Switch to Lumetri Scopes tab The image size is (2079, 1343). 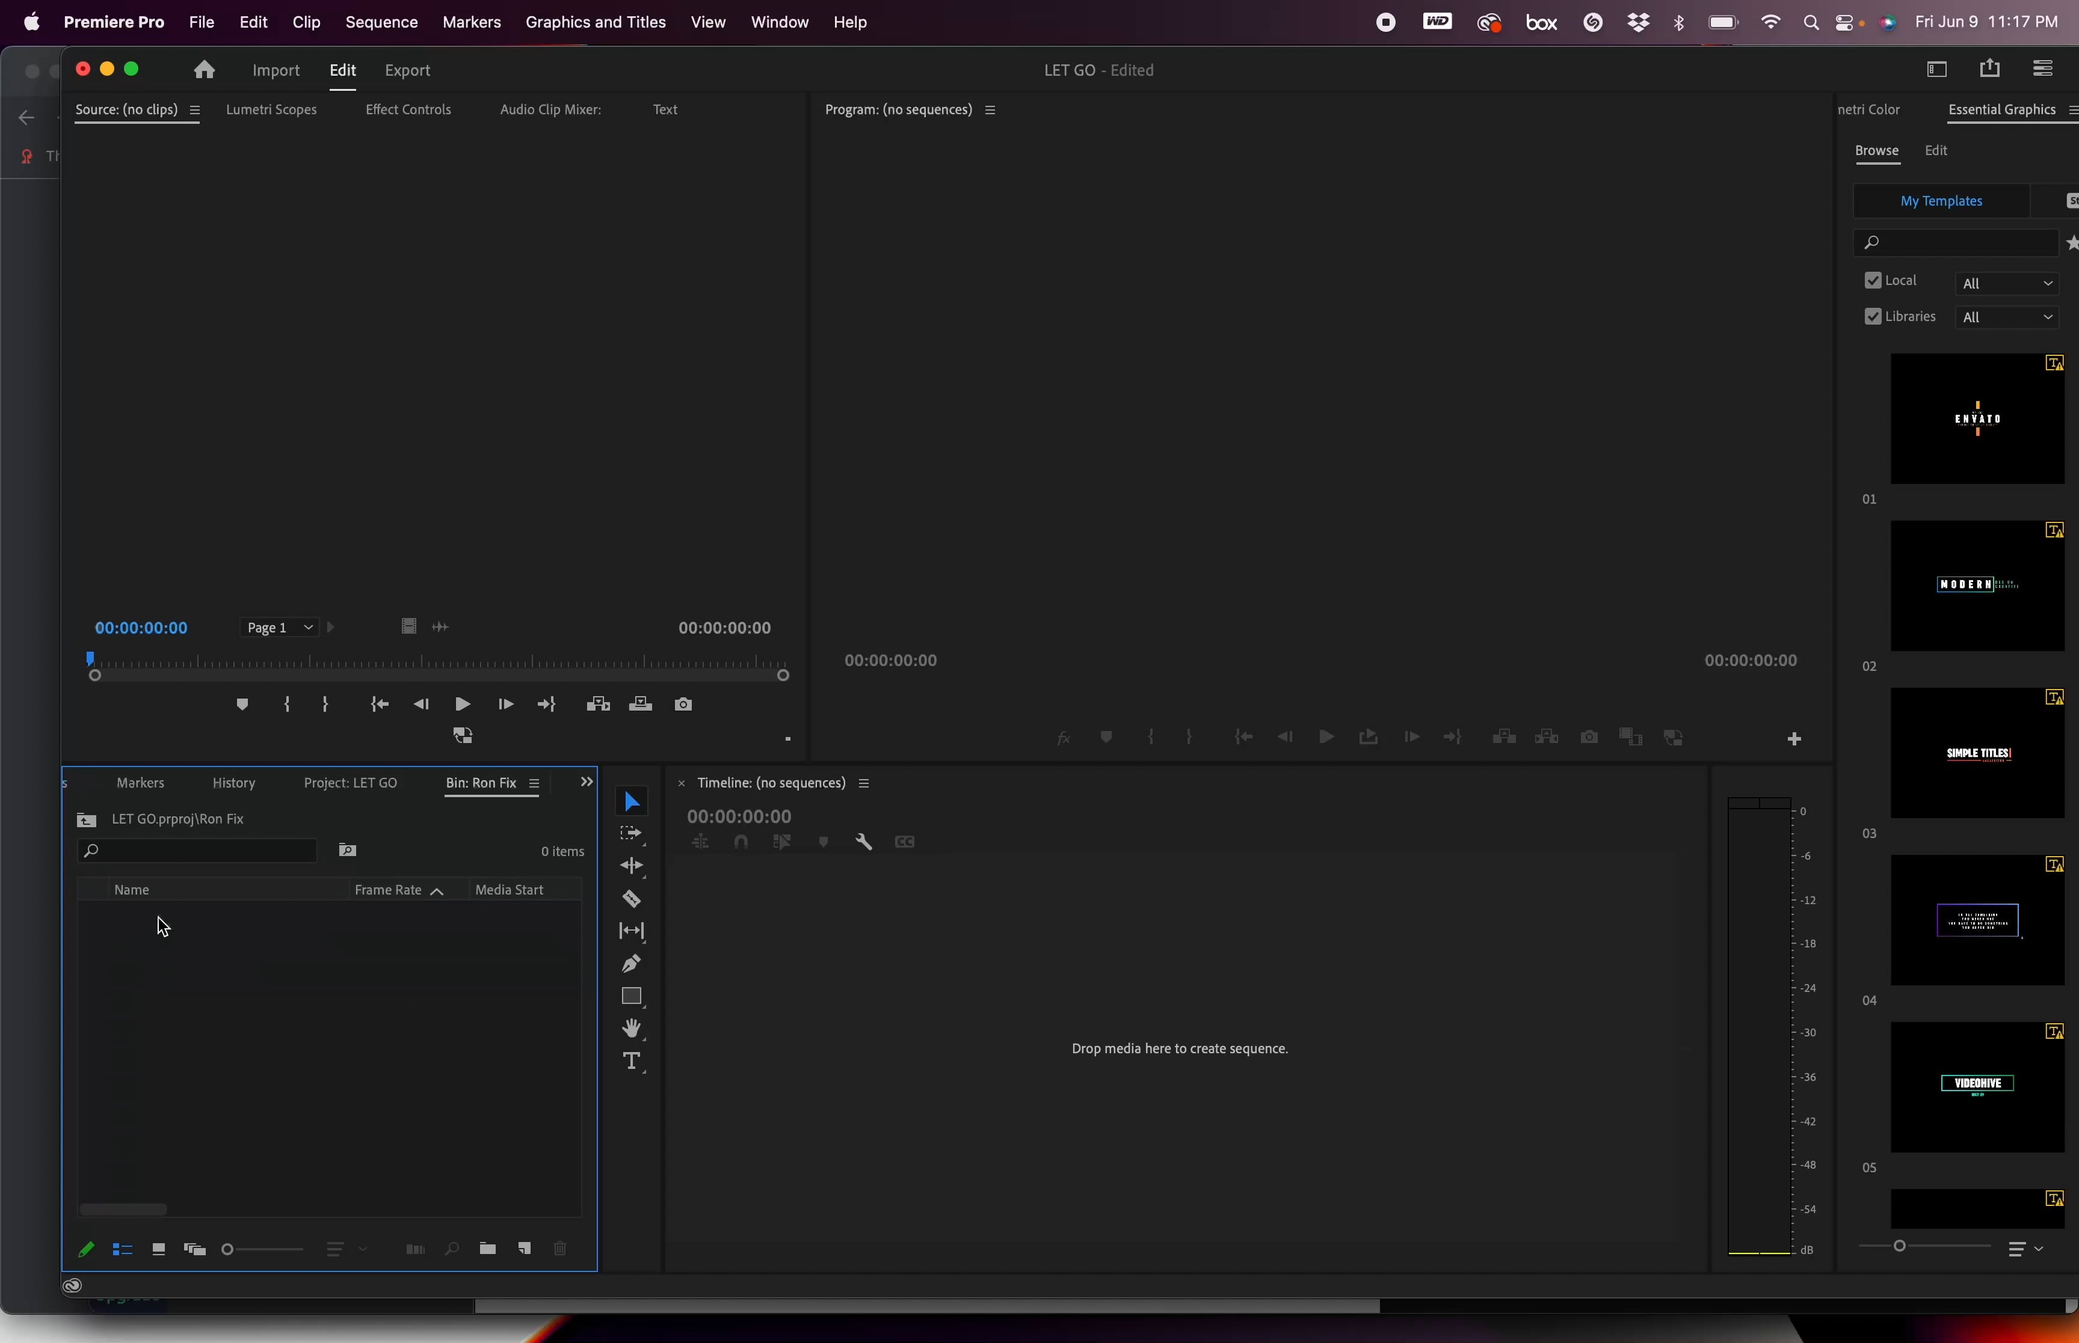(x=271, y=110)
